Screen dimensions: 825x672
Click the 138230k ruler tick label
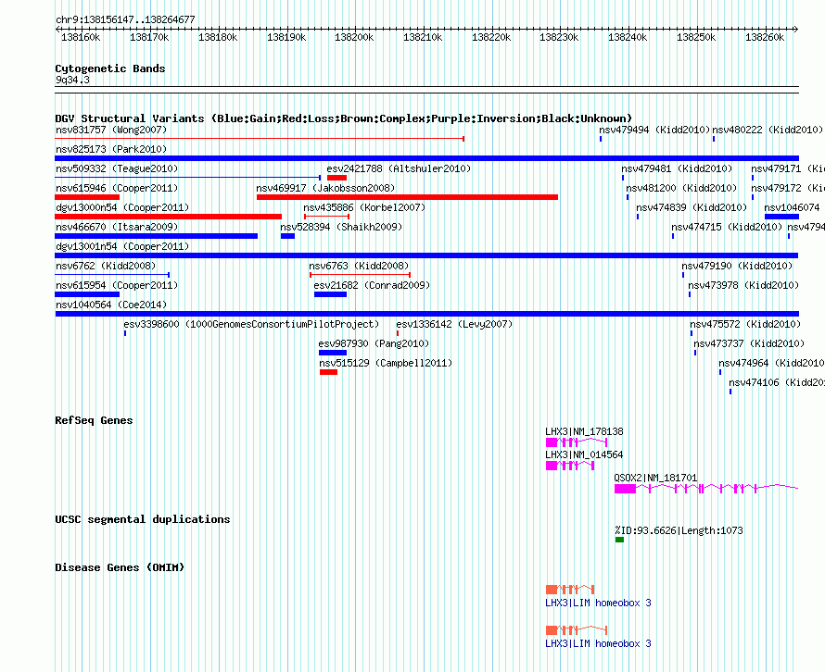point(559,37)
